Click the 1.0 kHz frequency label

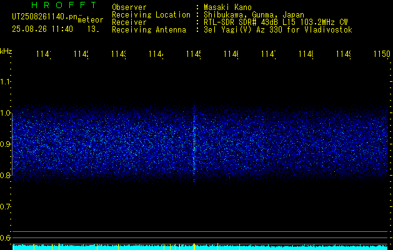pyautogui.click(x=5, y=113)
